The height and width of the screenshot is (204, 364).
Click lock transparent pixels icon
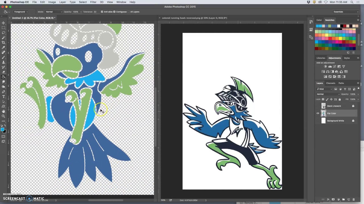pos(323,99)
